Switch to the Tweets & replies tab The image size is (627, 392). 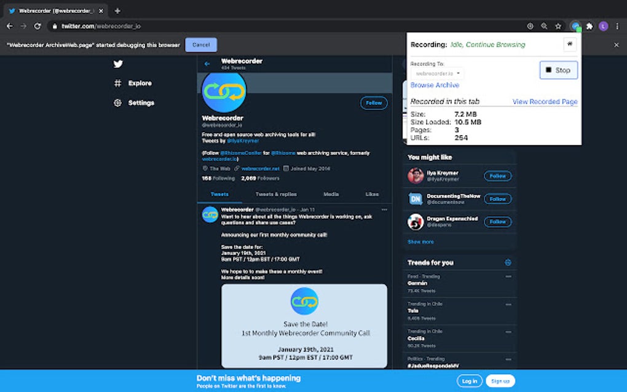278,194
